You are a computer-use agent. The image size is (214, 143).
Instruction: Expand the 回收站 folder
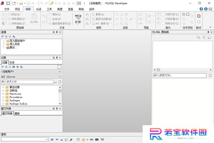(3, 90)
